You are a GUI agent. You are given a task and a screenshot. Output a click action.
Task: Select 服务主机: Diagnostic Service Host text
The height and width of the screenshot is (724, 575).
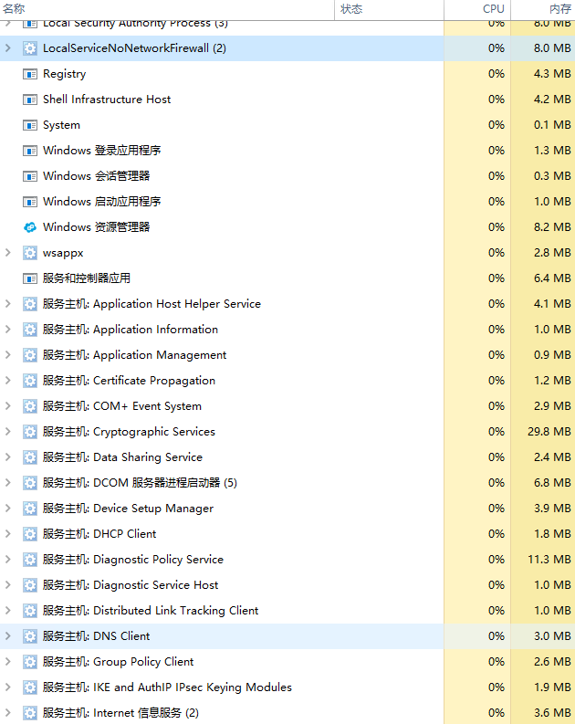(131, 585)
